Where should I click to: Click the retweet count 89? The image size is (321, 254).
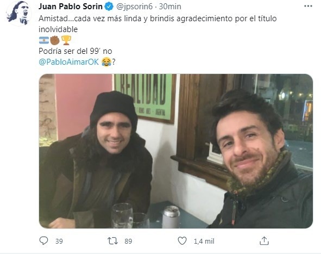(128, 241)
